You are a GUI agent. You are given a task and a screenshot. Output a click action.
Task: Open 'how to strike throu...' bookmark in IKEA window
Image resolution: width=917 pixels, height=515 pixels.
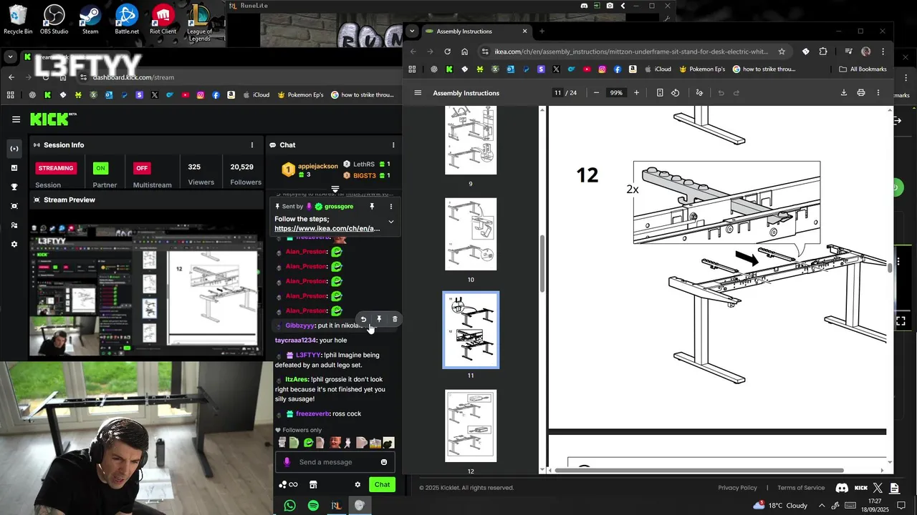pos(764,69)
